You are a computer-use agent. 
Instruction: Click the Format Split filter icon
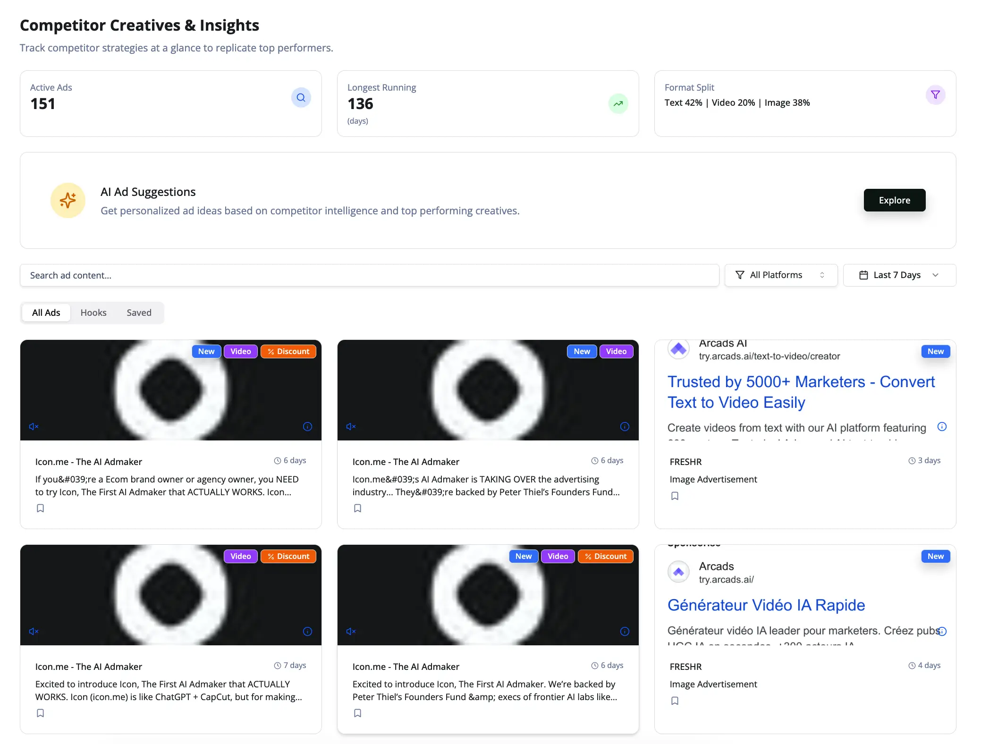point(935,95)
